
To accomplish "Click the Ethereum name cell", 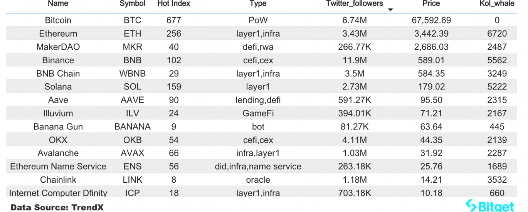I will click(58, 34).
